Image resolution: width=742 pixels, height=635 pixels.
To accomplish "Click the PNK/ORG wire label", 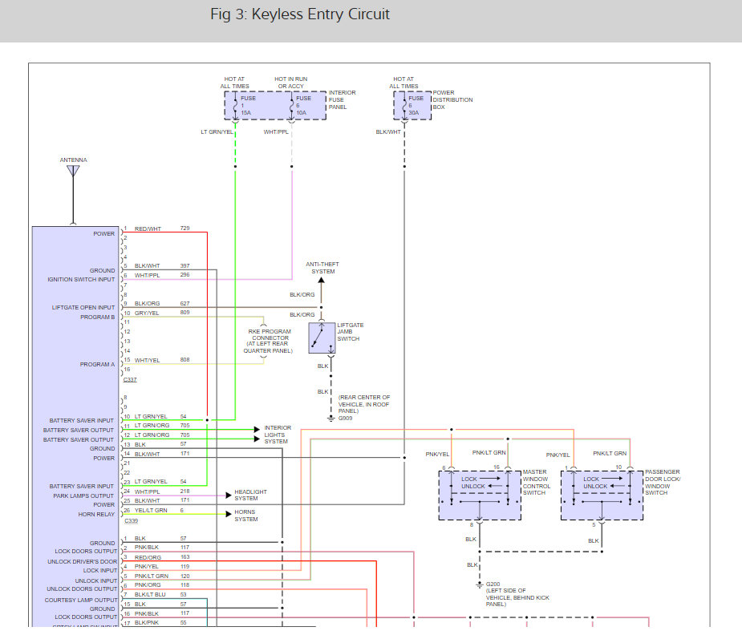I will pos(148,584).
